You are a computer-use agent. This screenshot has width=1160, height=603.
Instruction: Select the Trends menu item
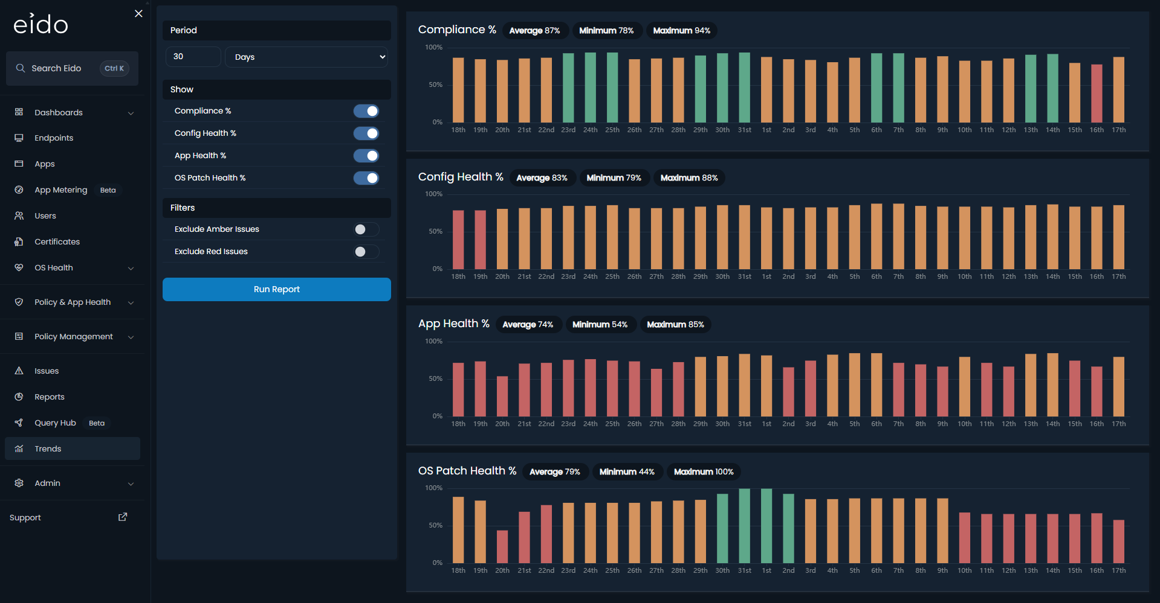pos(73,448)
